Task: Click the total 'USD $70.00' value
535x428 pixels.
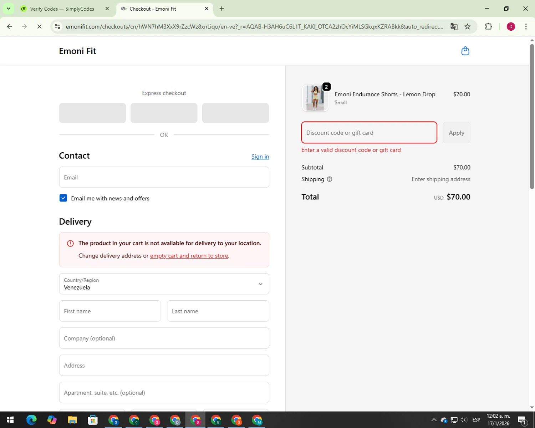Action: pos(452,197)
